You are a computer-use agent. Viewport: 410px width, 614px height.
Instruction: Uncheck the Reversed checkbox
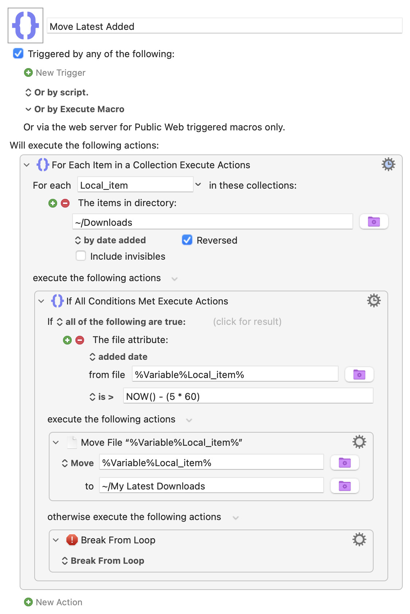click(x=187, y=240)
